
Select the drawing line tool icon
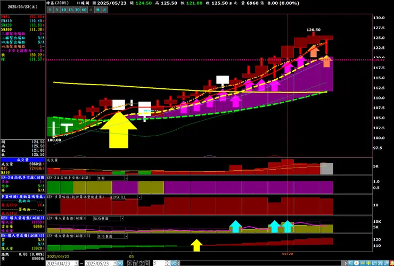click(x=386, y=263)
